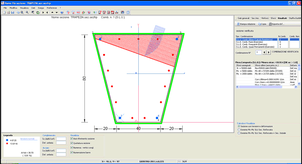Switch to the Rinforzi tab

tap(265, 18)
